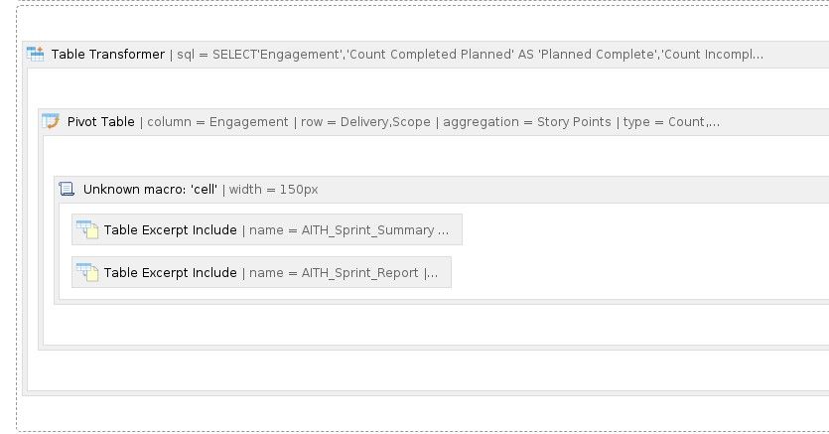This screenshot has height=434, width=829.
Task: Click the Unknown macro 'cell' scroll icon
Action: [67, 189]
